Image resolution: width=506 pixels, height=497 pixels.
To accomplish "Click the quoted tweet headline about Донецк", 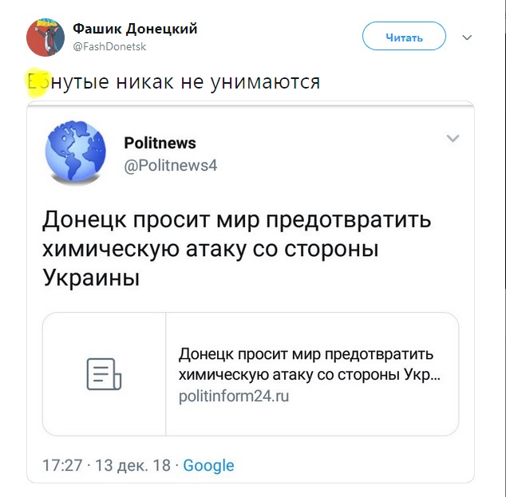I will coord(236,249).
